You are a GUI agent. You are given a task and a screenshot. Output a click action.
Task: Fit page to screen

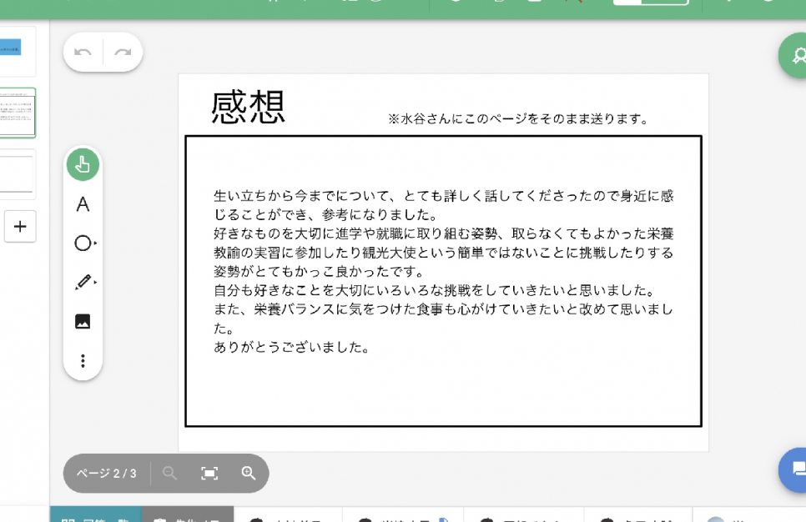[x=209, y=474]
